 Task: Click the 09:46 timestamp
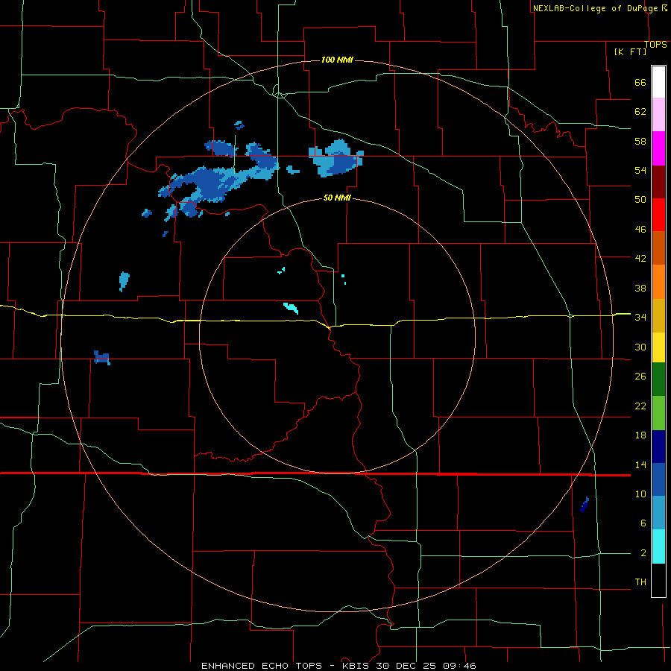(460, 666)
